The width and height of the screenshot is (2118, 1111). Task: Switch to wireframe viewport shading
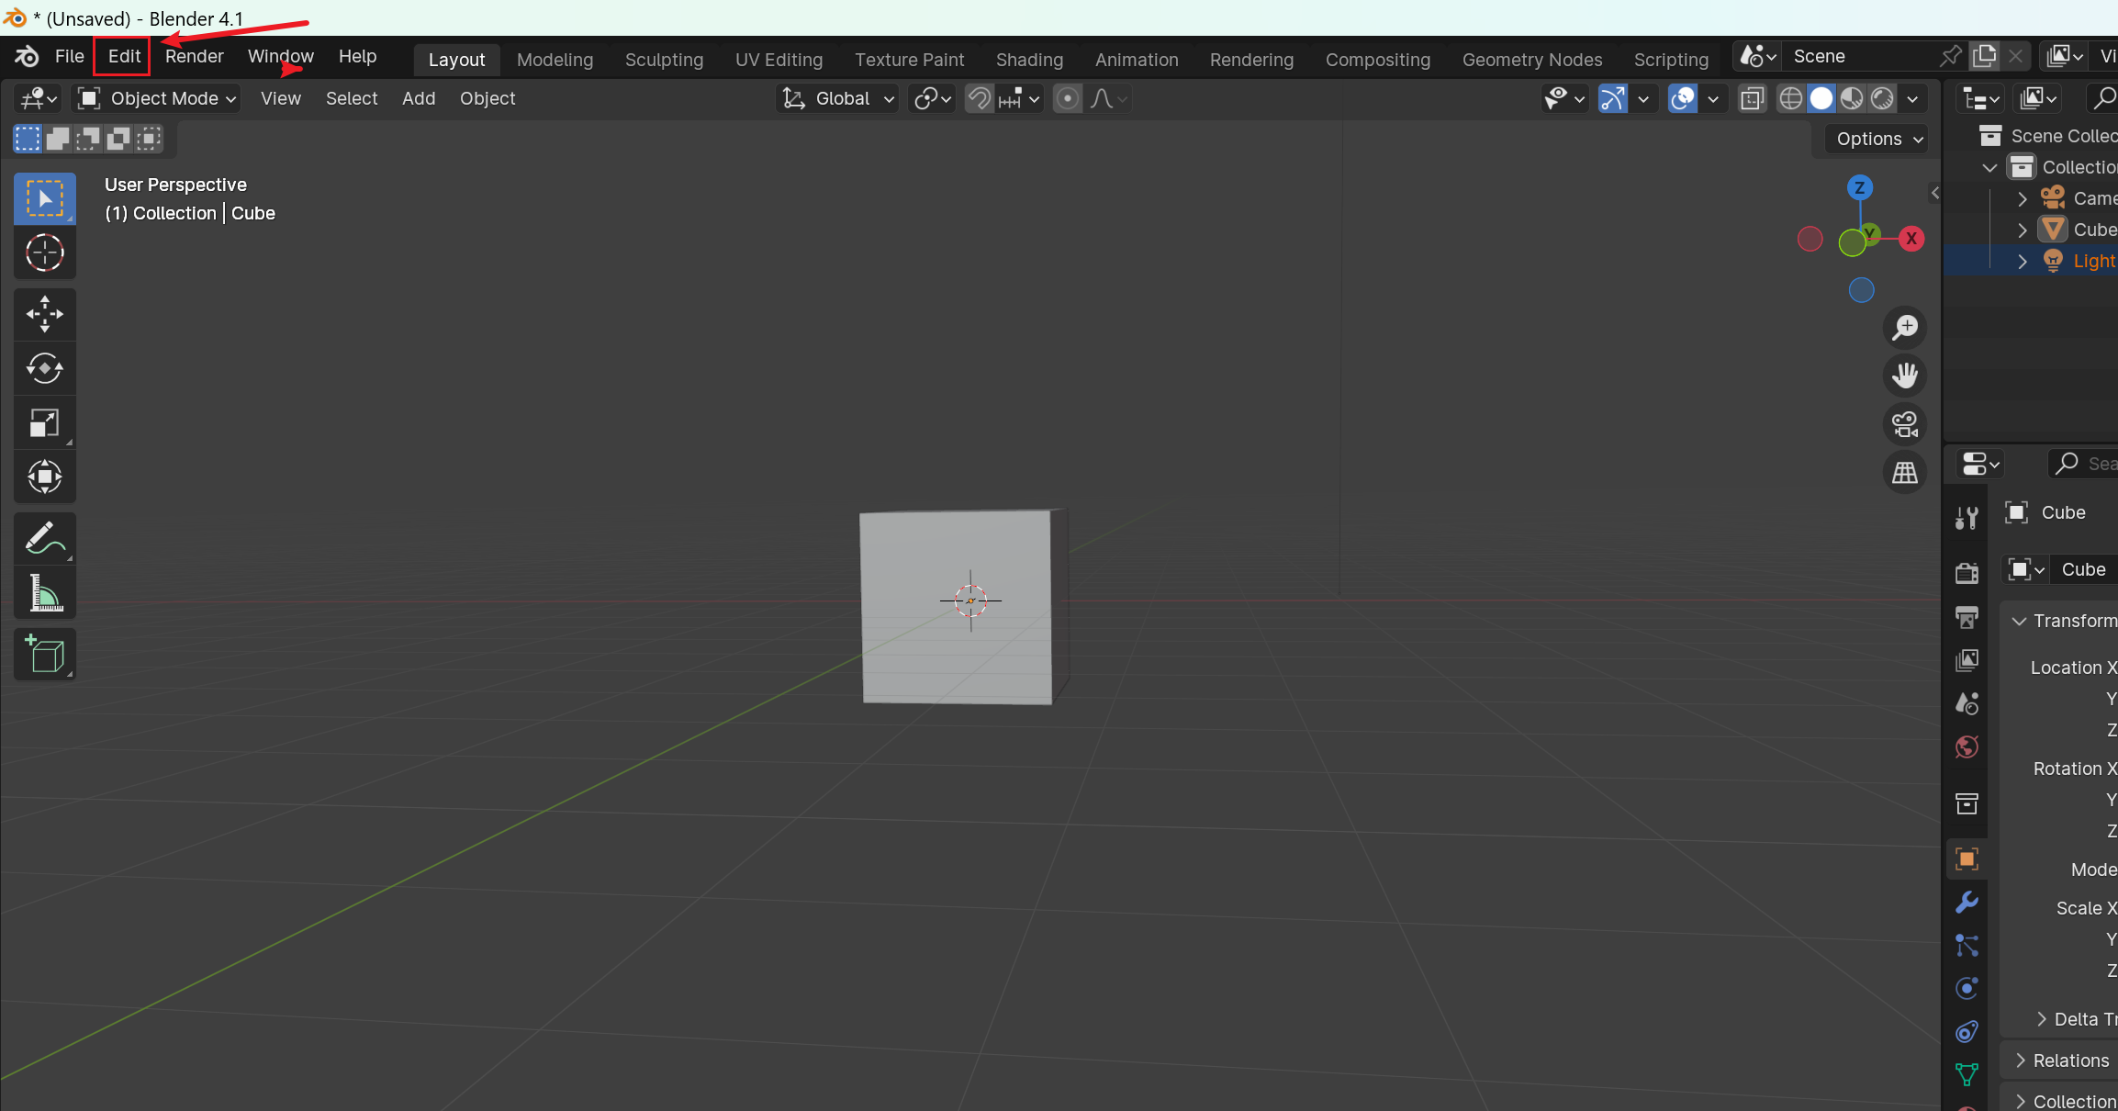pyautogui.click(x=1790, y=98)
